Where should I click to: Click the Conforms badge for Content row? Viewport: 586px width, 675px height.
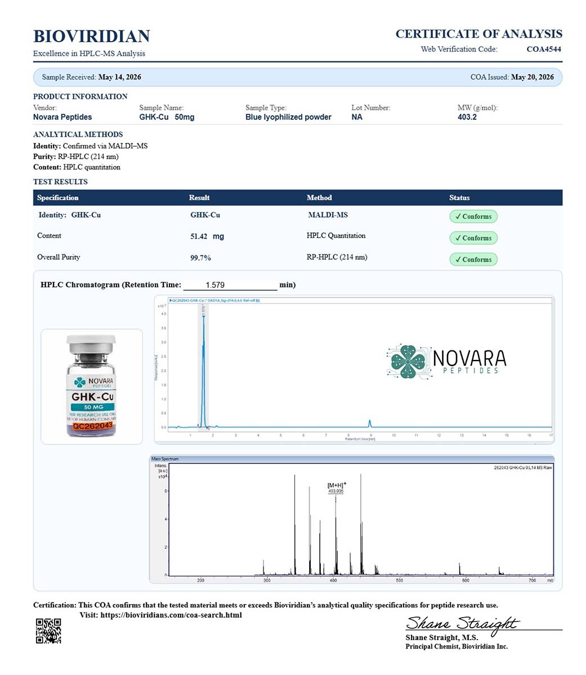point(473,238)
